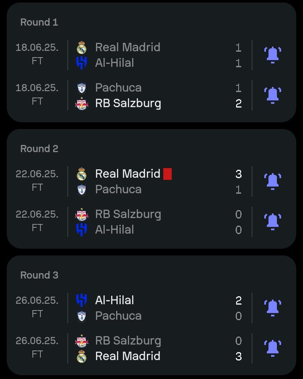The width and height of the screenshot is (303, 379).
Task: Open the Round 2 section header
Action: [39, 149]
